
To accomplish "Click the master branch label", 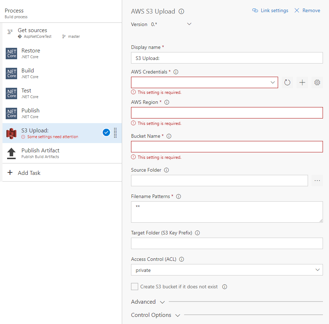I will point(74,37).
